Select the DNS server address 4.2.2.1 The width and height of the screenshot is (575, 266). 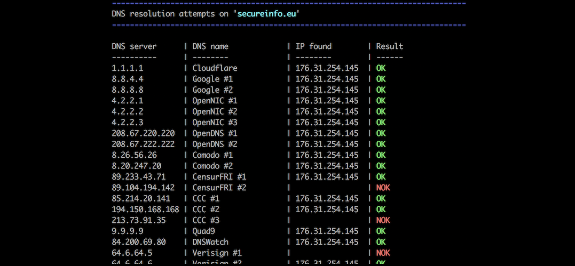pyautogui.click(x=128, y=100)
